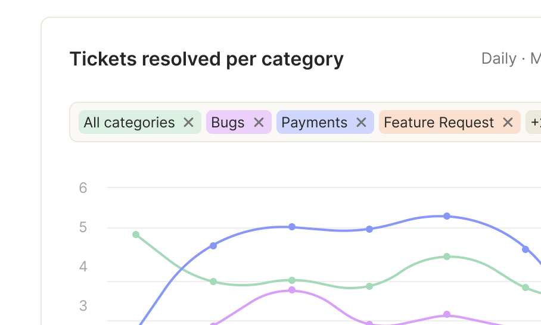
Task: Select the Feature Request tag label
Action: point(439,123)
